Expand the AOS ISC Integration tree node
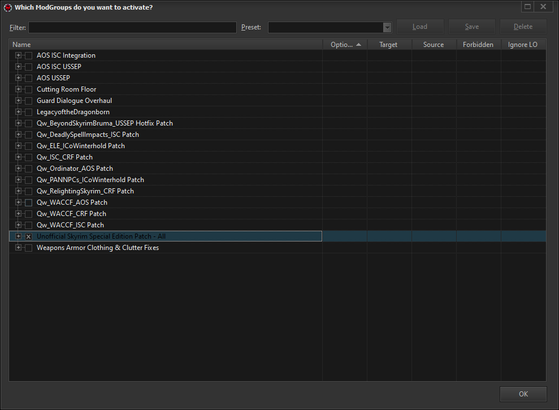The image size is (559, 410). [x=18, y=55]
